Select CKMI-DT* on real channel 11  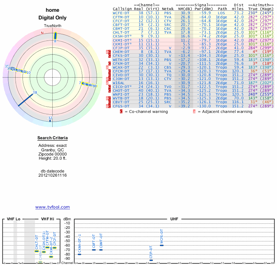[122, 44]
